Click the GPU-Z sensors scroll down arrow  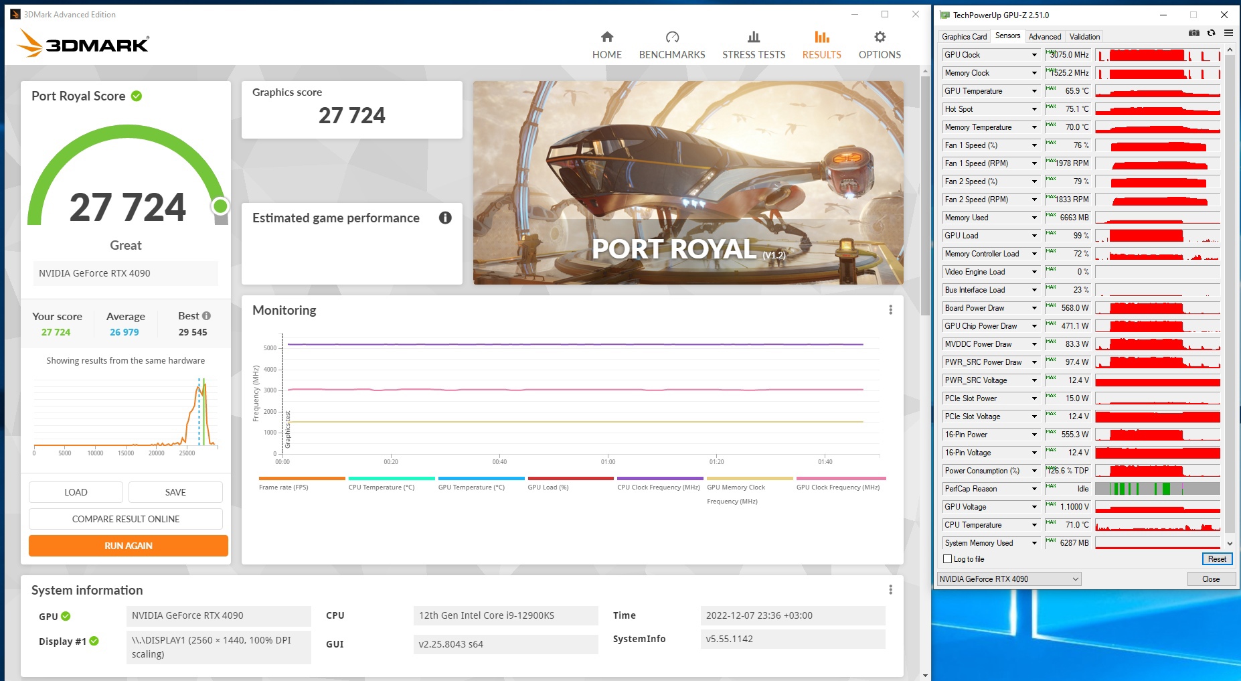coord(1230,544)
